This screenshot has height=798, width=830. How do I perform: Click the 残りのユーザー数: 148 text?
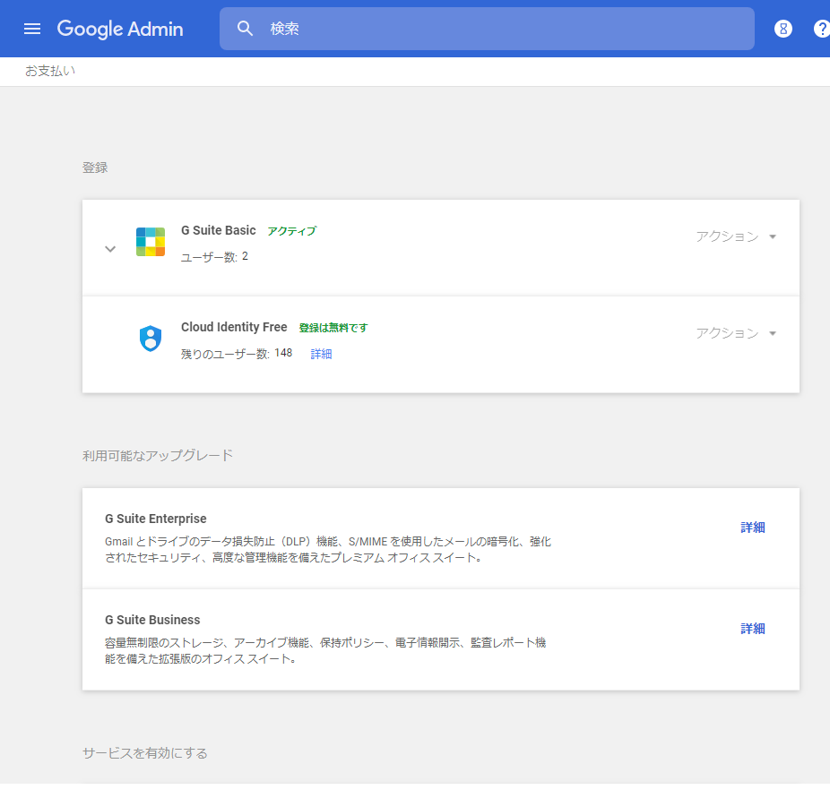pos(237,353)
